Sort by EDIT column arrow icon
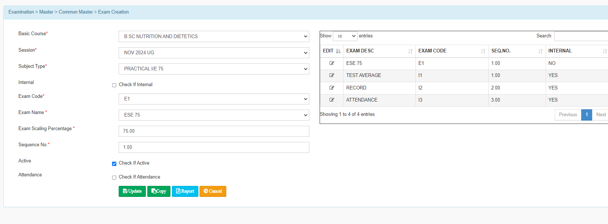Viewport: 608px width, 224px height. pos(338,51)
